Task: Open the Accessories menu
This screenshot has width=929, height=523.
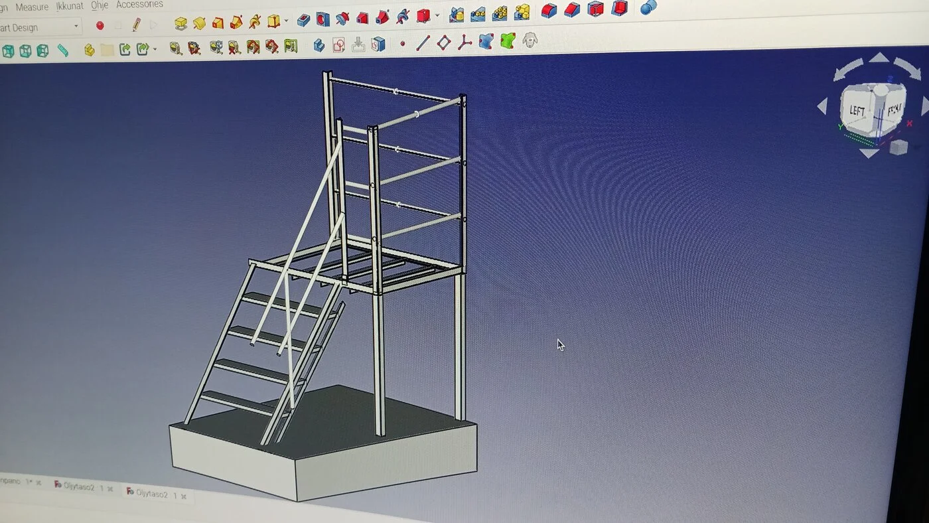Action: click(139, 5)
